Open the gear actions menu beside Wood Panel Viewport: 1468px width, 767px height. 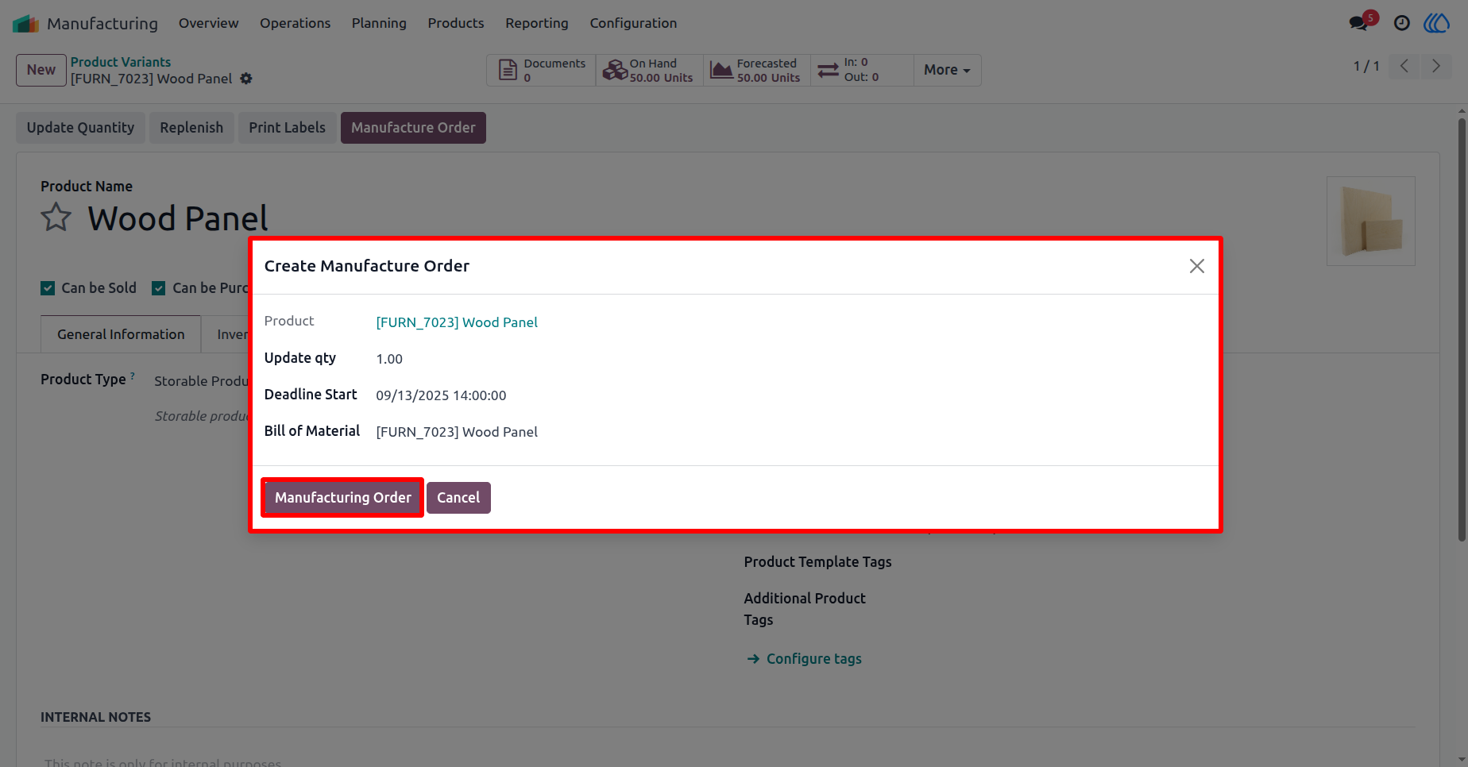point(246,79)
